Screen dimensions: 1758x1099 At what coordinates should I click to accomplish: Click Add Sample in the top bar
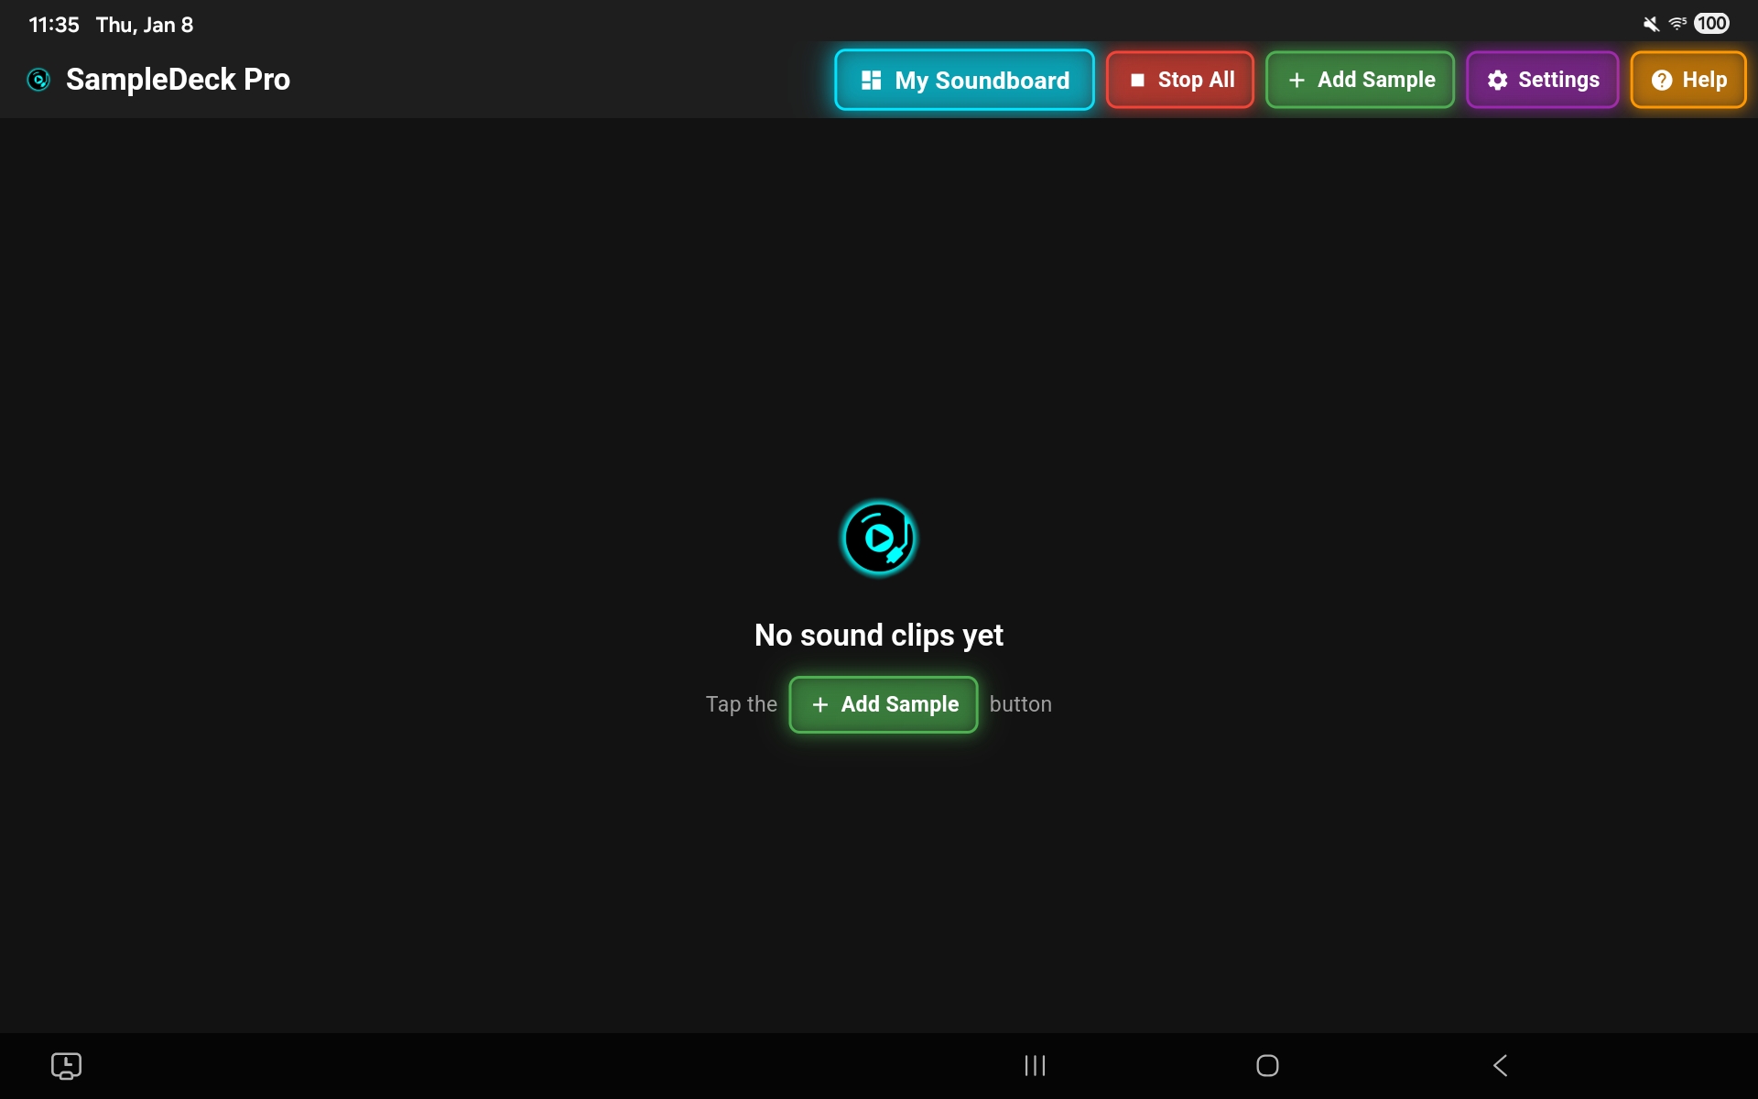coord(1360,80)
